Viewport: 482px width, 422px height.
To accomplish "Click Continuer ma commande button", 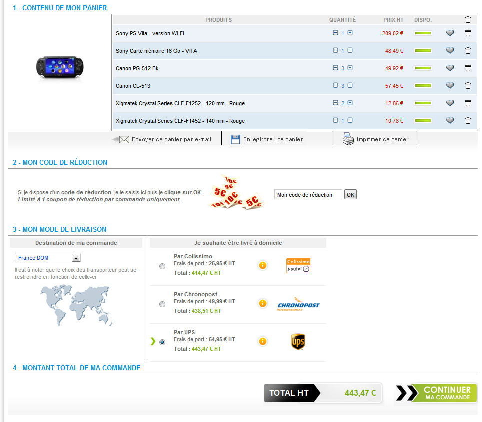I will 436,393.
